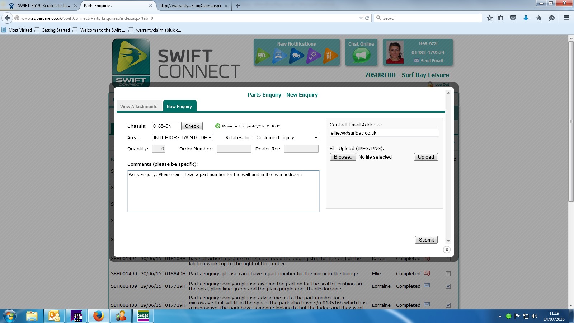Open the Firefox downloads arrow
Image resolution: width=574 pixels, height=323 pixels.
(526, 18)
